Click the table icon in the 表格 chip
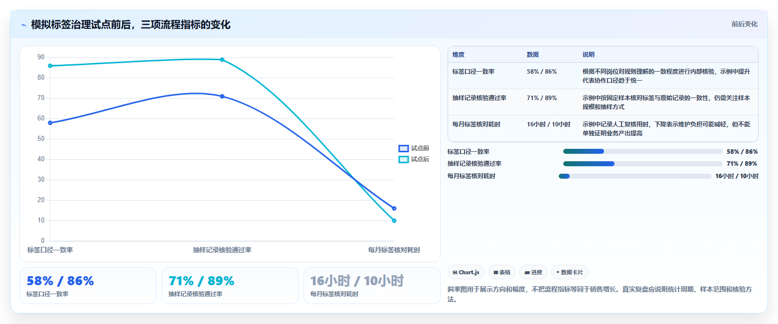Viewport: 778px width, 324px height. click(496, 272)
